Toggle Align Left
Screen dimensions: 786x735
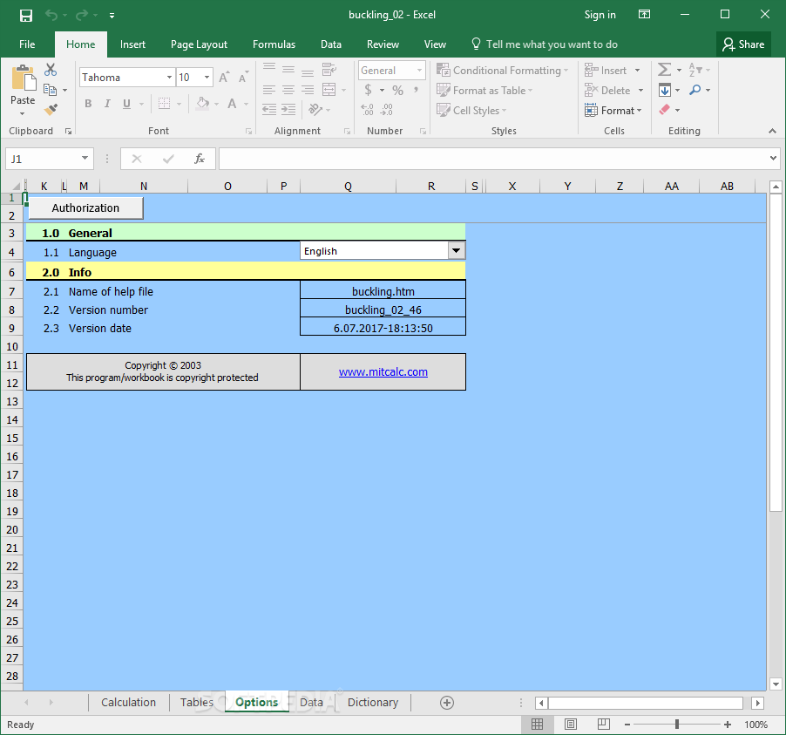click(269, 90)
